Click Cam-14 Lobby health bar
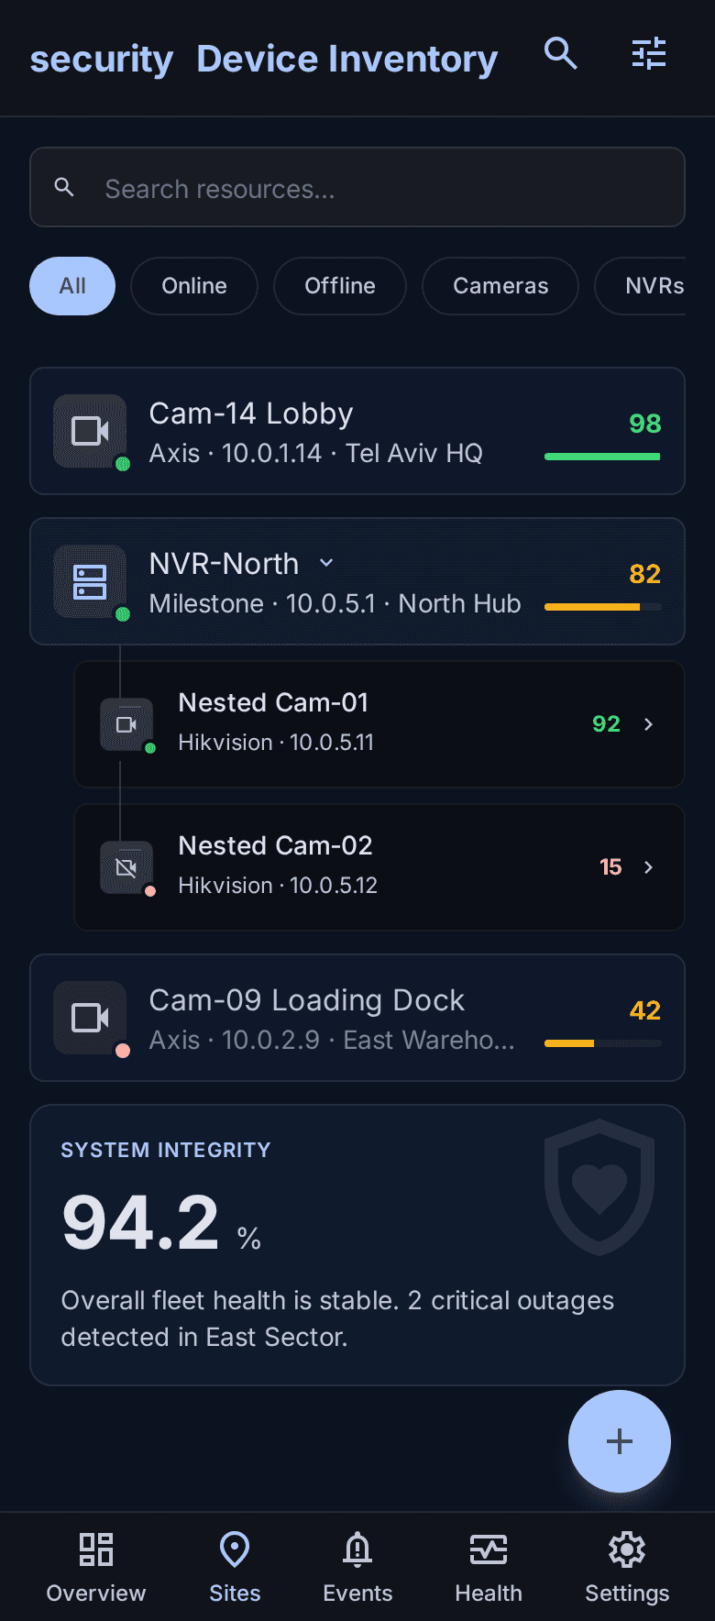The image size is (715, 1621). click(602, 457)
